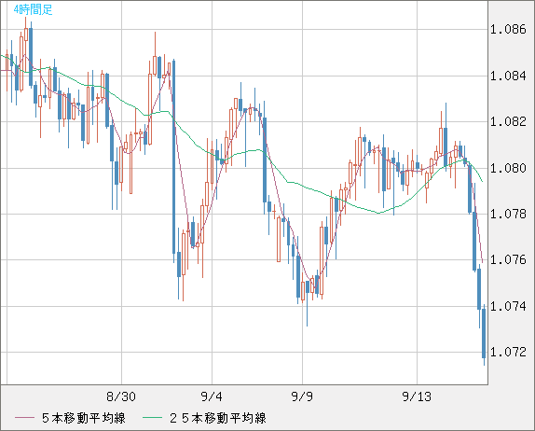Click the 5本移動平均線 legend text
Viewport: 535px width, 431px height.
[x=84, y=418]
